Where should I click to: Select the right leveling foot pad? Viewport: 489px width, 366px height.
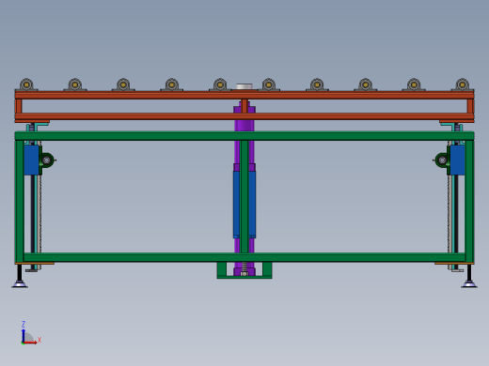[469, 284]
